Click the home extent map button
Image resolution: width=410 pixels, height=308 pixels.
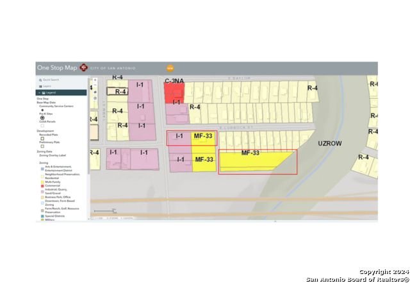[x=95, y=92]
